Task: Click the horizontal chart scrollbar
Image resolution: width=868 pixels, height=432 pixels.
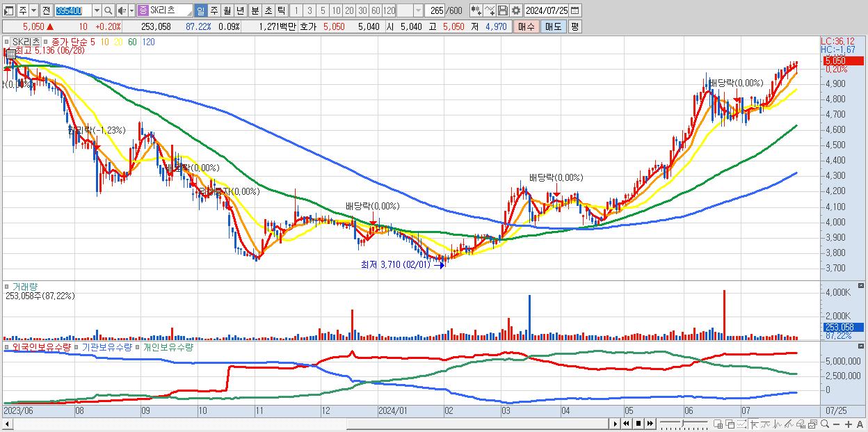Action: [x=306, y=424]
